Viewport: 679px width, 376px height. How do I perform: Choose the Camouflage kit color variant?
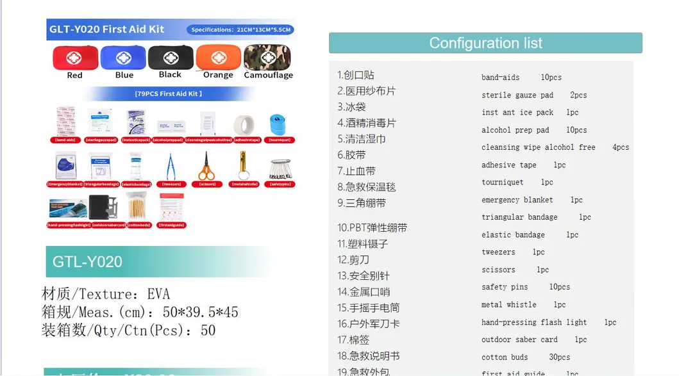267,60
